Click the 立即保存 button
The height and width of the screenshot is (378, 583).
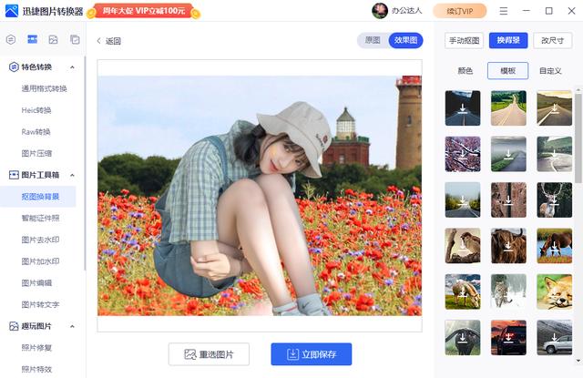(311, 354)
